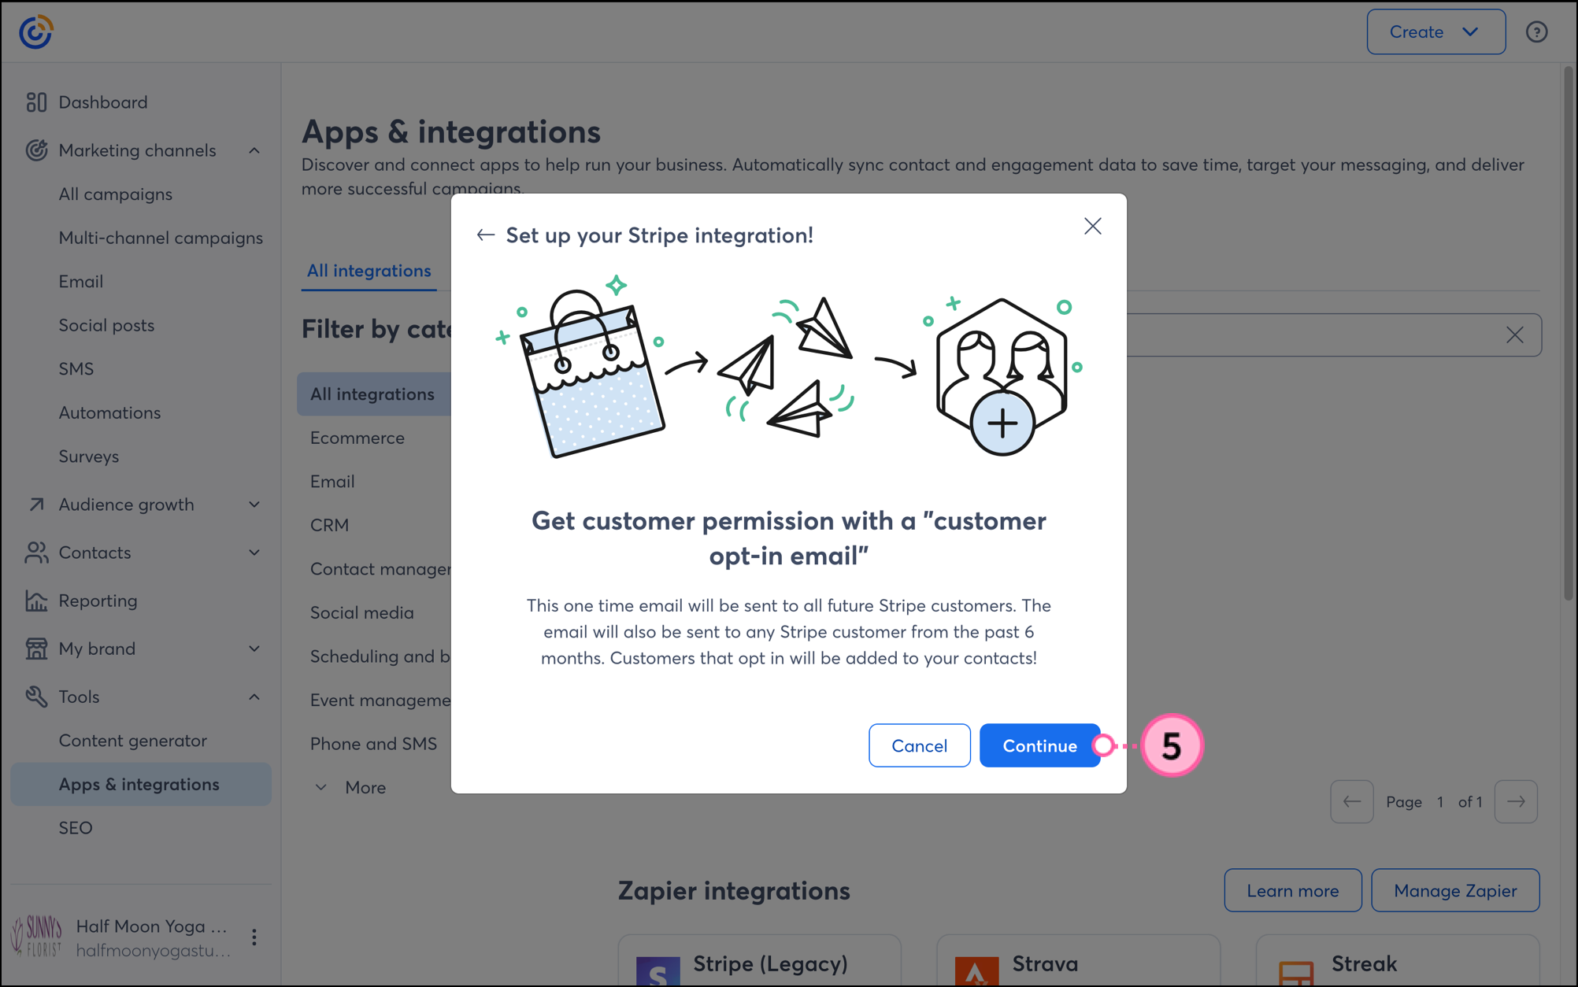Click the Streak app icon
The image size is (1578, 987).
coord(1296,973)
